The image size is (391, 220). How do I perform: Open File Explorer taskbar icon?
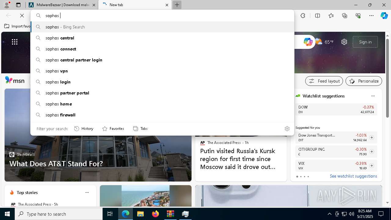coord(140,214)
